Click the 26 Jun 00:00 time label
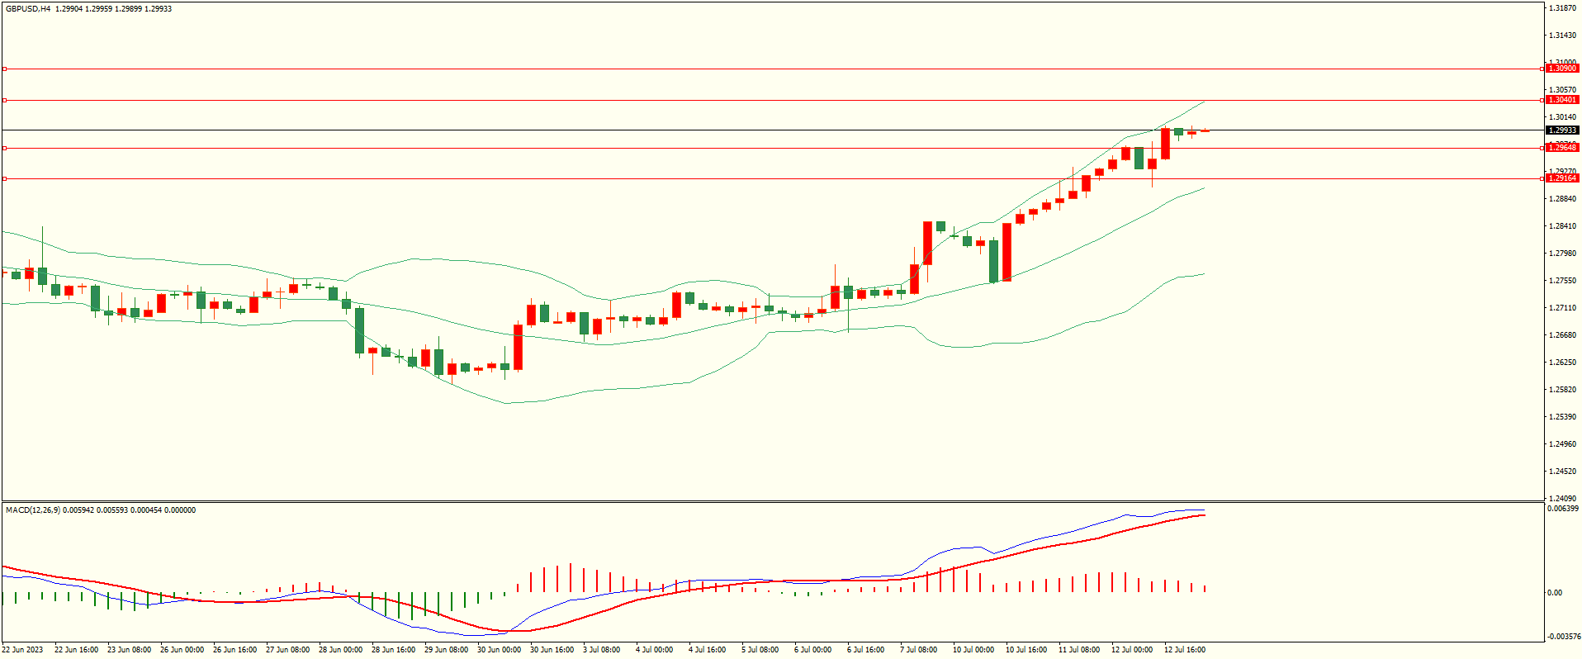1582x659 pixels. pyautogui.click(x=182, y=650)
